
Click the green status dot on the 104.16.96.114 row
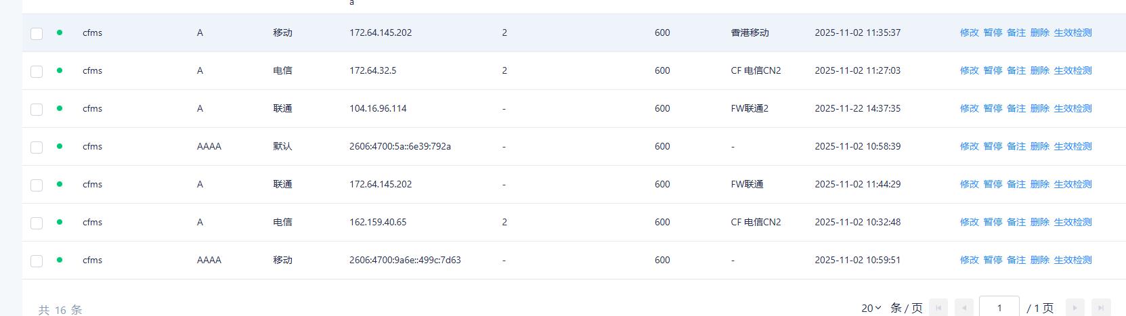coord(60,108)
